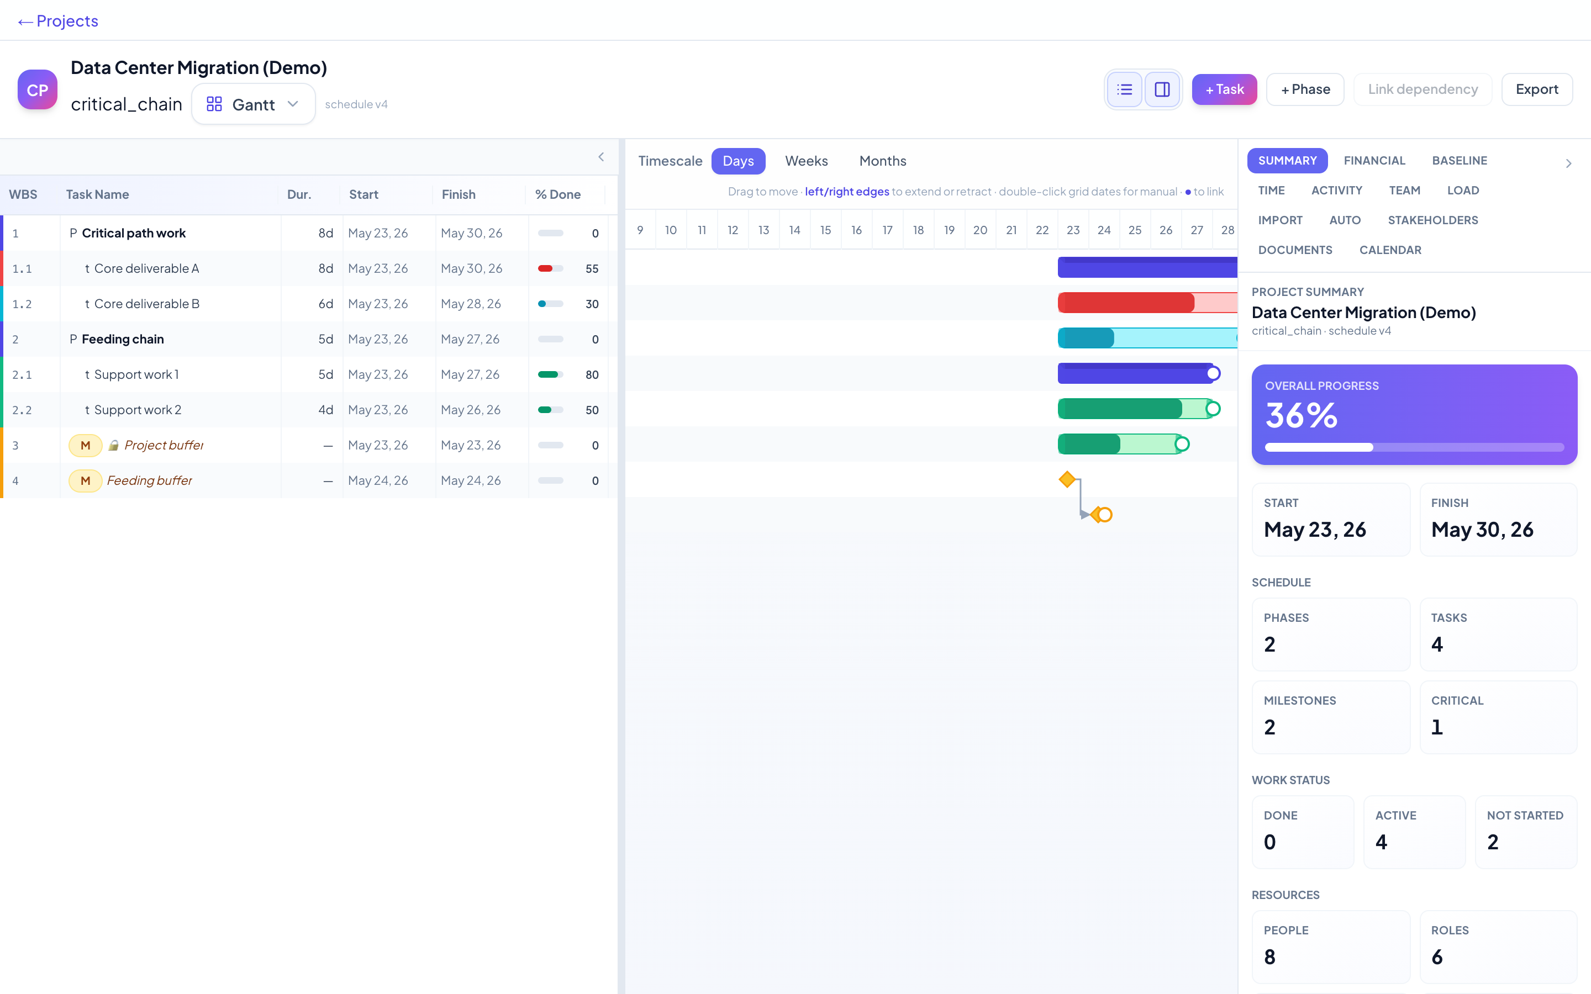Click the link handle on Feeding chain bar
The height and width of the screenshot is (994, 1591).
pyautogui.click(x=1214, y=374)
